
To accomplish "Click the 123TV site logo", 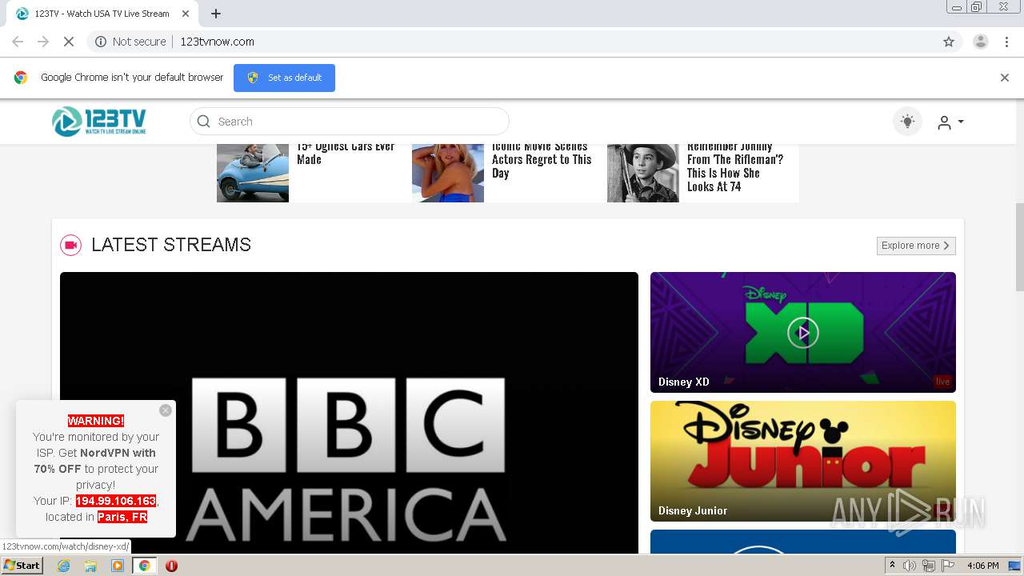I will click(99, 122).
